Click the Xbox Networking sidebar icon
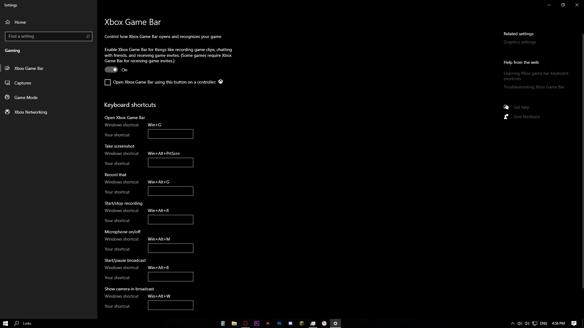Screen dimensions: 584x328 pos(7,112)
